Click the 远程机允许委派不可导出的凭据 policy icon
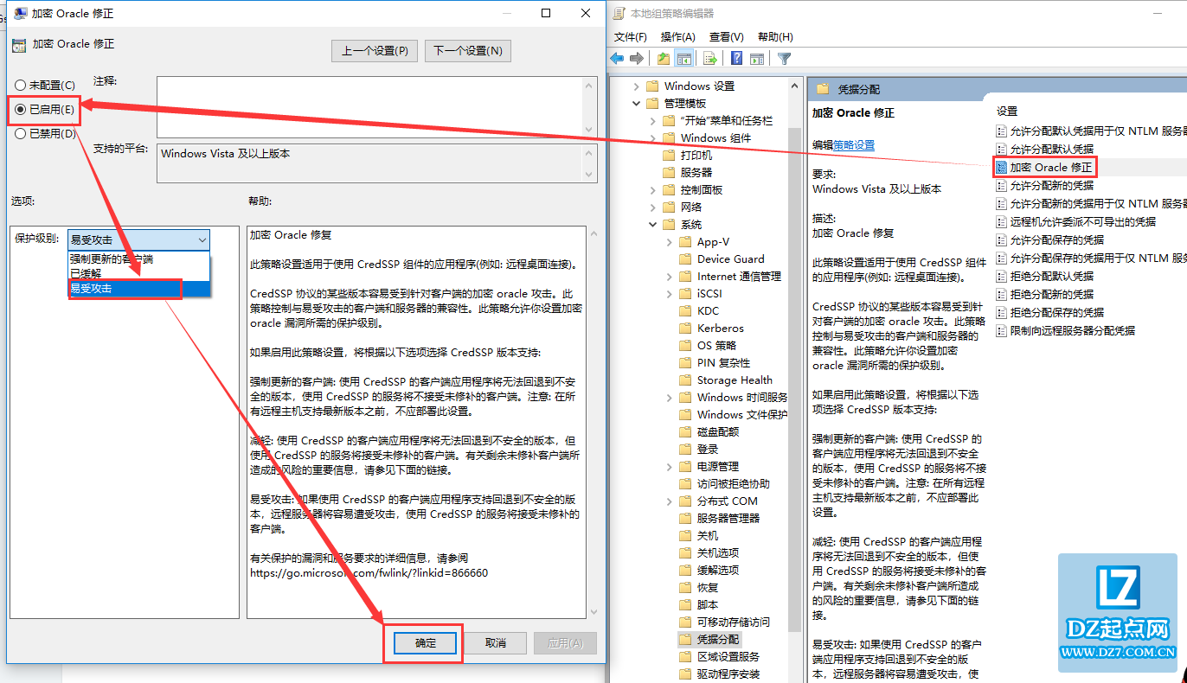The height and width of the screenshot is (683, 1187). tap(1002, 221)
